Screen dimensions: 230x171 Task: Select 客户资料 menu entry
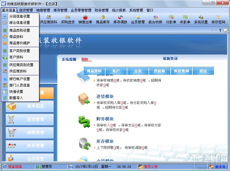click(x=20, y=57)
